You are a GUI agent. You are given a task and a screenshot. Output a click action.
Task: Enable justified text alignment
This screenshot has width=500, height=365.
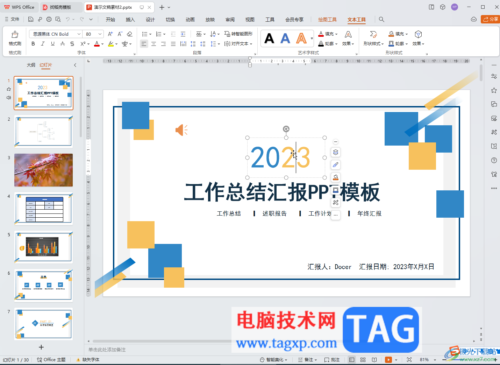pyautogui.click(x=173, y=44)
